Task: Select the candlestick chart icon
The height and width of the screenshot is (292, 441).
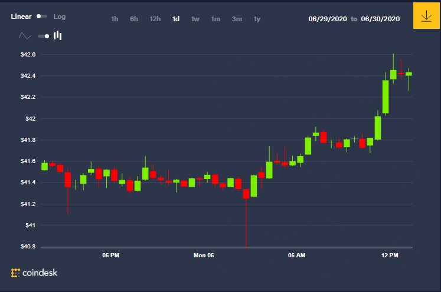Action: point(58,35)
